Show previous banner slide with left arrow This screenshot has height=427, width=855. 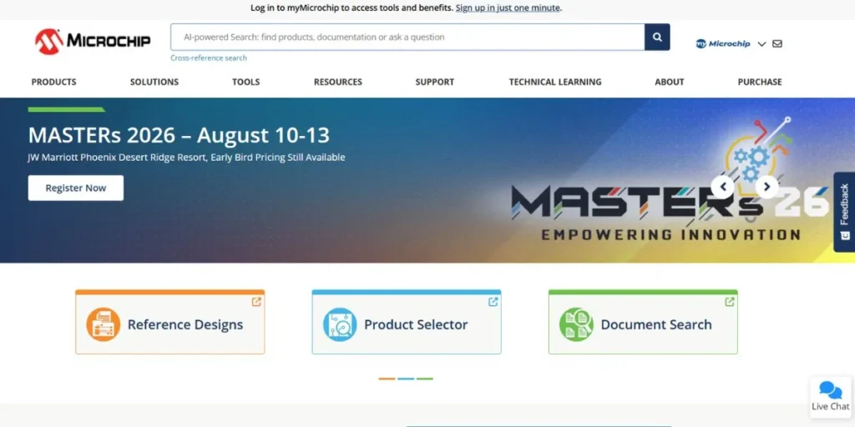point(723,187)
